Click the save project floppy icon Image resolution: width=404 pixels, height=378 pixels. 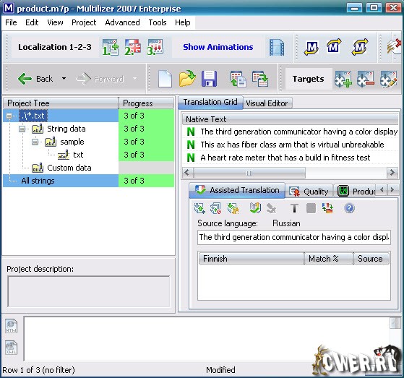click(x=209, y=79)
